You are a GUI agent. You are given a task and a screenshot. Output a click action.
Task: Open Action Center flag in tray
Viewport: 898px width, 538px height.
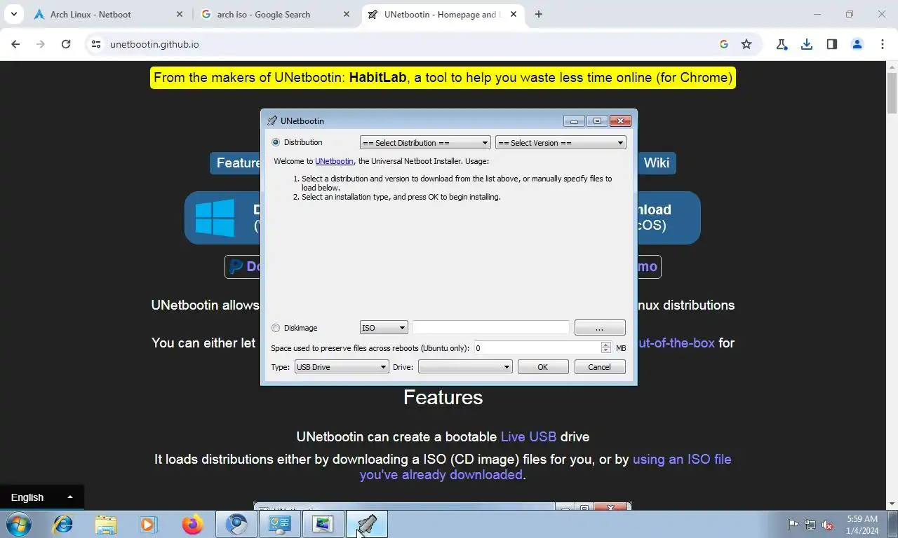click(x=793, y=525)
